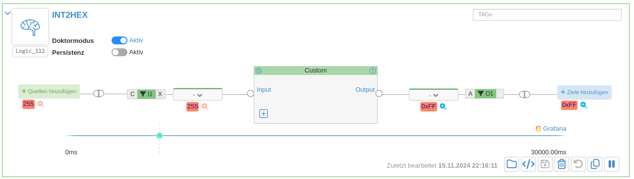The width and height of the screenshot is (634, 179).
Task: Enable the Persistenz toggle
Action: tap(119, 52)
